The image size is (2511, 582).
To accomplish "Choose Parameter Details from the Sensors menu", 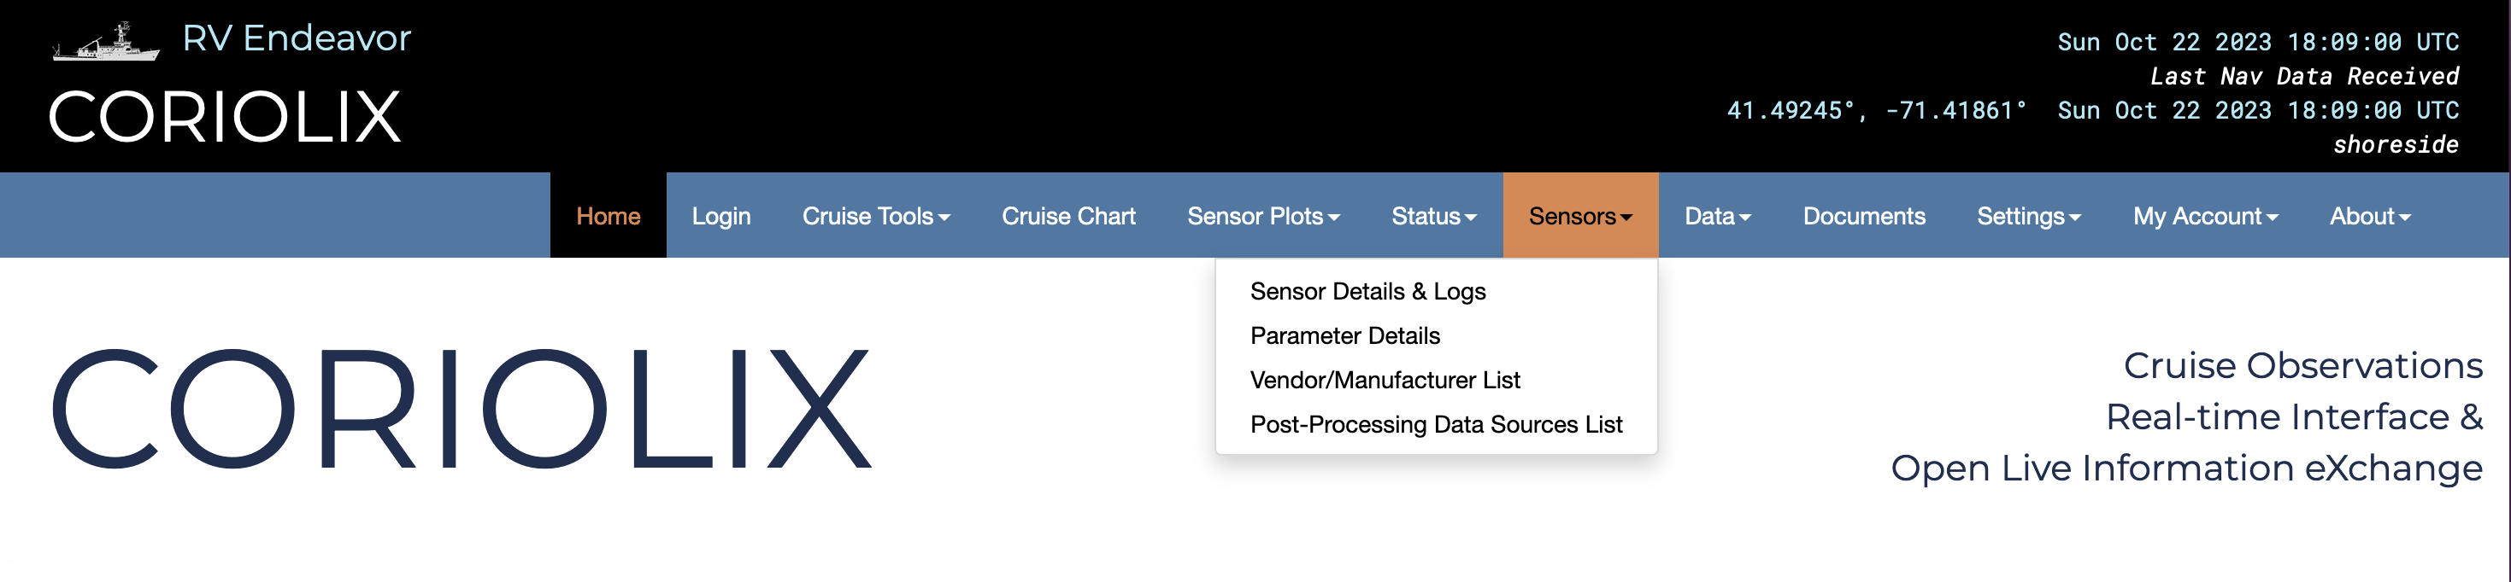I will coord(1344,335).
